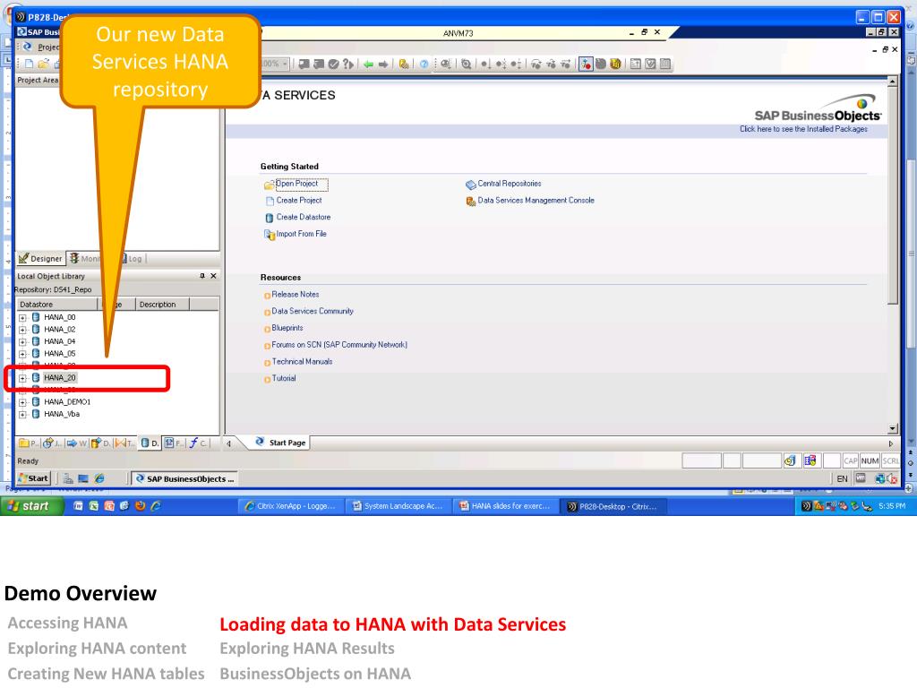Viewport: 917px width, 688px height.
Task: Open the Tutorial resource link
Action: click(284, 379)
